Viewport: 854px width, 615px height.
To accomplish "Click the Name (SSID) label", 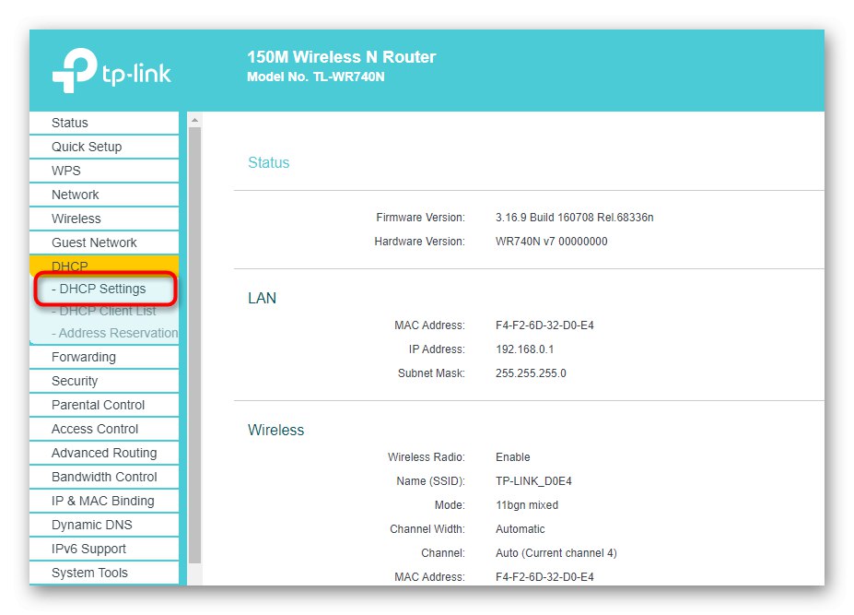I will [431, 481].
